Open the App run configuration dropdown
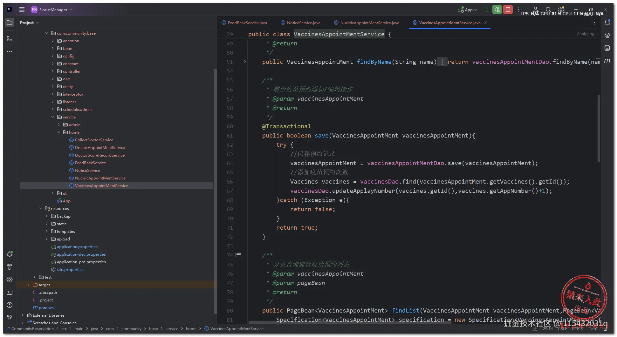The width and height of the screenshot is (617, 337). click(x=468, y=10)
